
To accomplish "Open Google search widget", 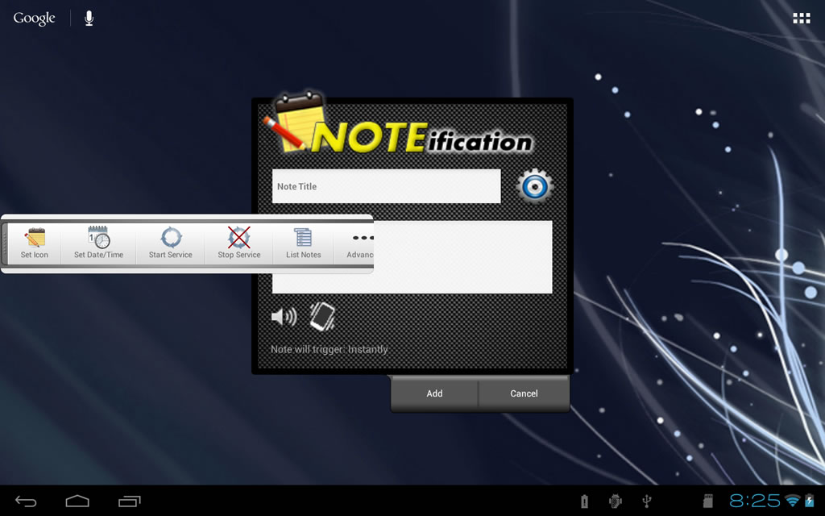I will click(x=34, y=19).
